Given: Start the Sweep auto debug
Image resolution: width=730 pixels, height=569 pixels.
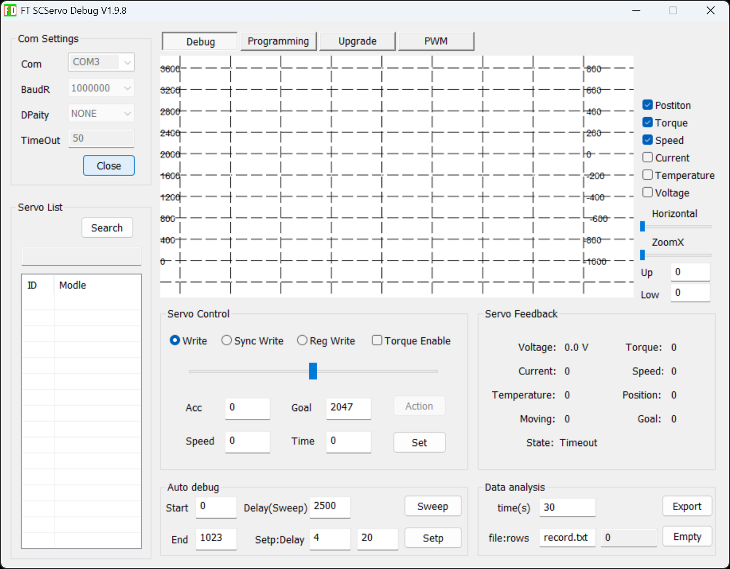Looking at the screenshot, I should tap(433, 506).
